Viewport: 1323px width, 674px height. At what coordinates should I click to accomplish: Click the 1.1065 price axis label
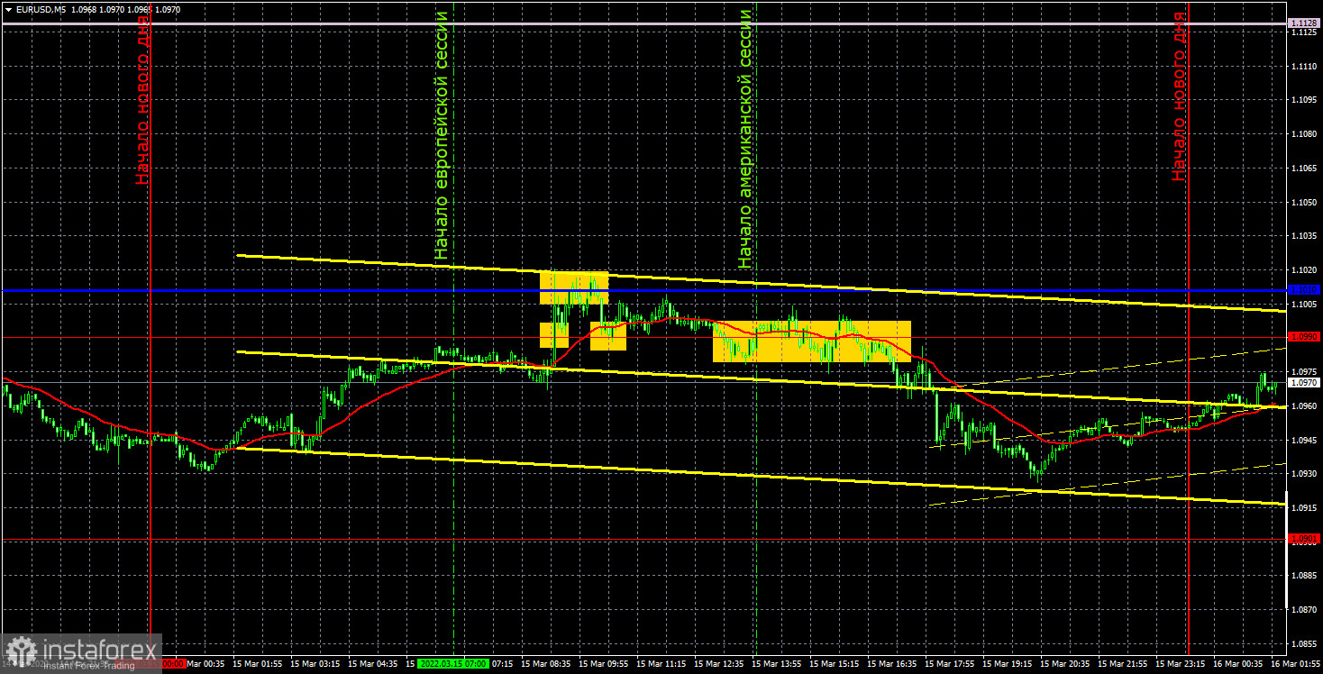pyautogui.click(x=1304, y=168)
